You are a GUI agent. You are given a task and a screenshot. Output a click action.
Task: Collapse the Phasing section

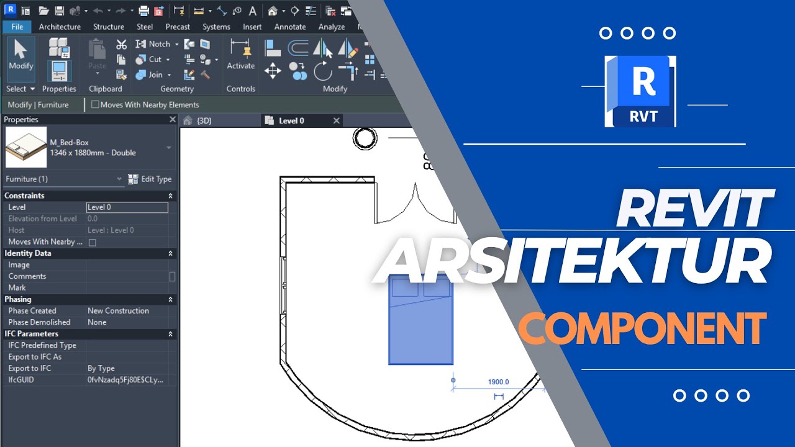click(x=170, y=299)
